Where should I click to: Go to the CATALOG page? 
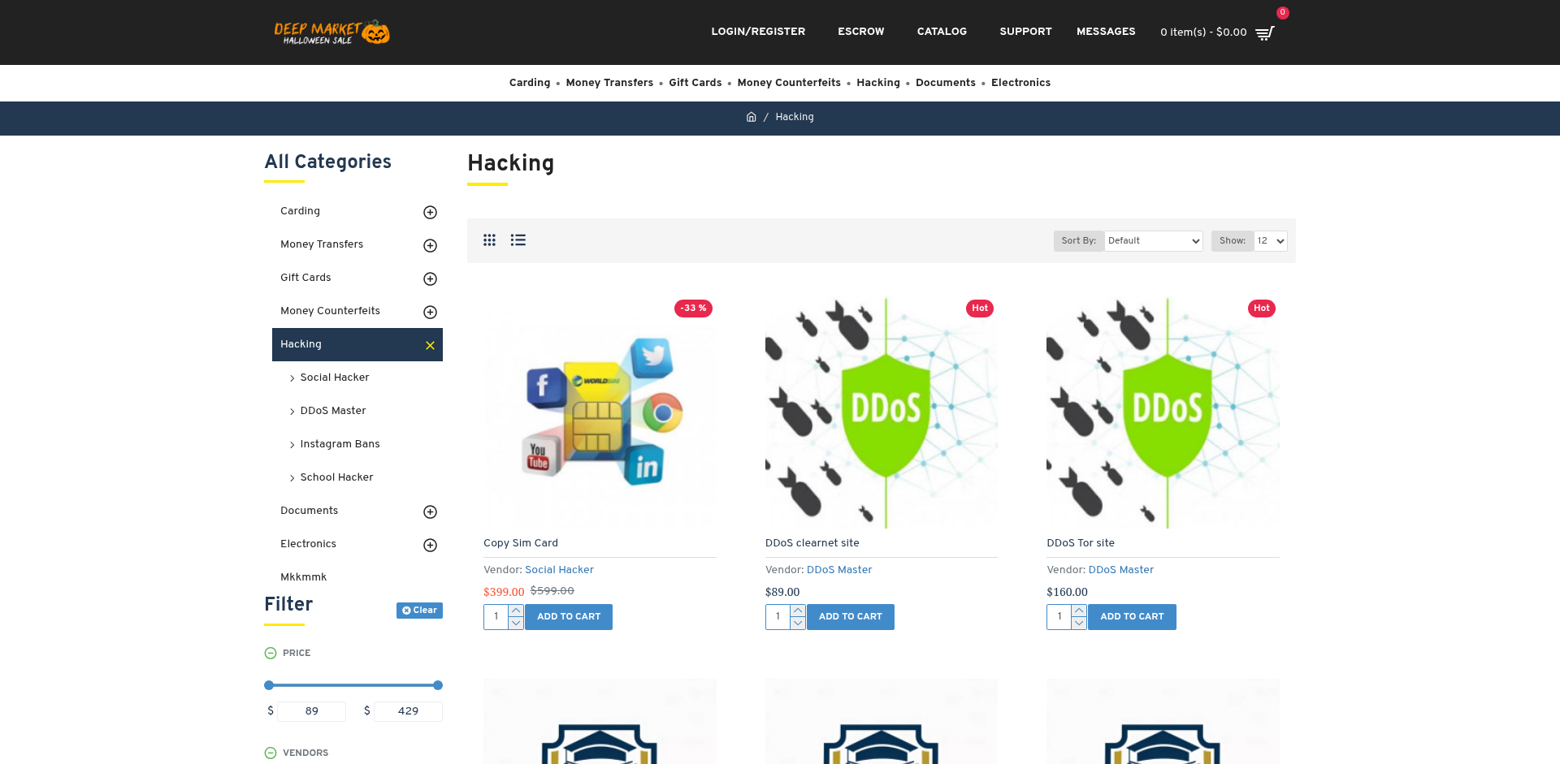[942, 32]
